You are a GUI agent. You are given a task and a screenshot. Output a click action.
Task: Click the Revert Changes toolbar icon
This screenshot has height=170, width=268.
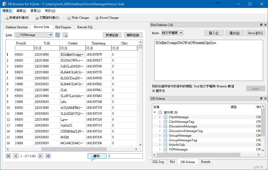[x=97, y=18]
